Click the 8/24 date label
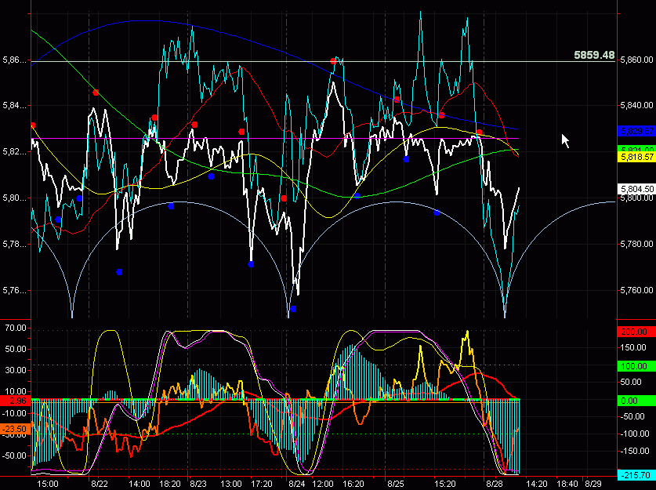This screenshot has height=490, width=656. [296, 485]
